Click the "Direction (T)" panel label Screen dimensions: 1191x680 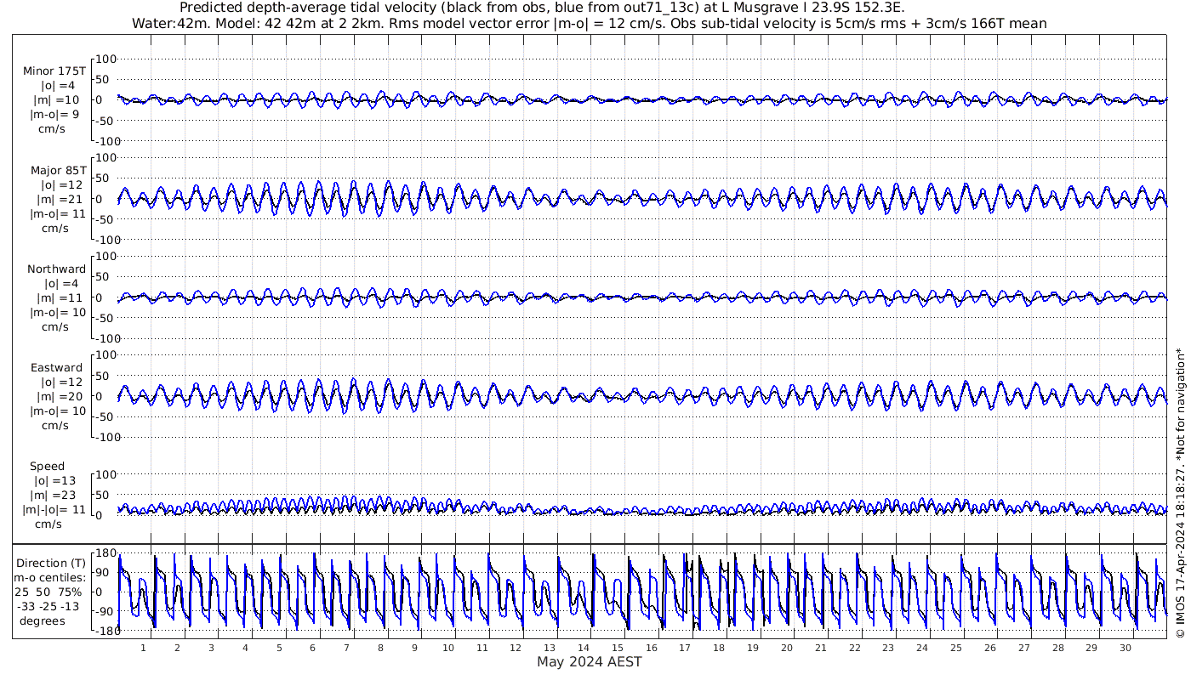51,563
